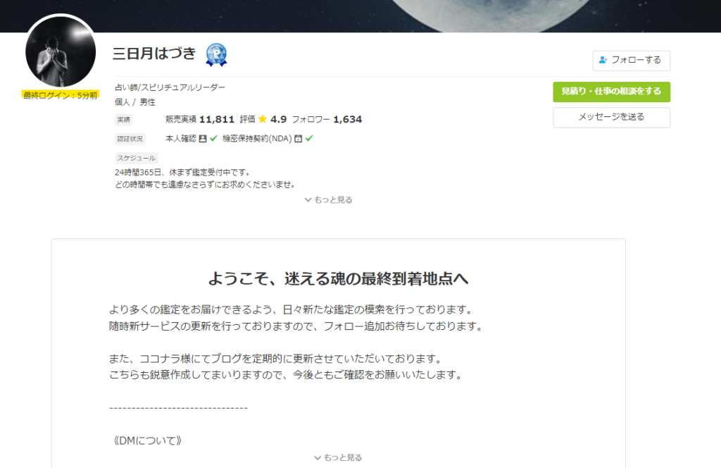This screenshot has width=721, height=468.
Task: Click the identity verification ID card icon
Action: (202, 139)
